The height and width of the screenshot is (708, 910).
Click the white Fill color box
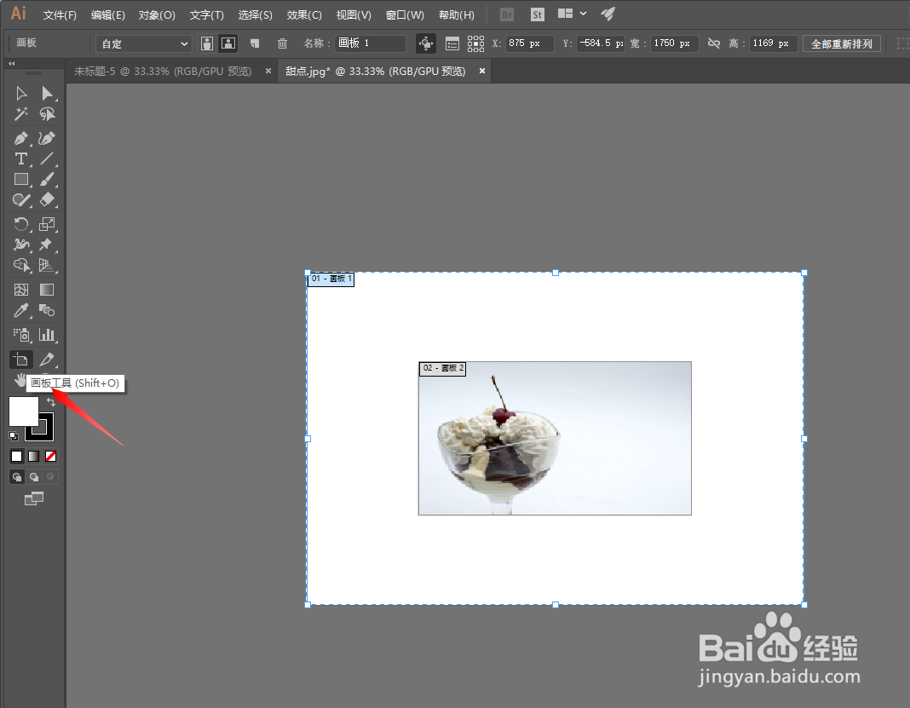23,411
